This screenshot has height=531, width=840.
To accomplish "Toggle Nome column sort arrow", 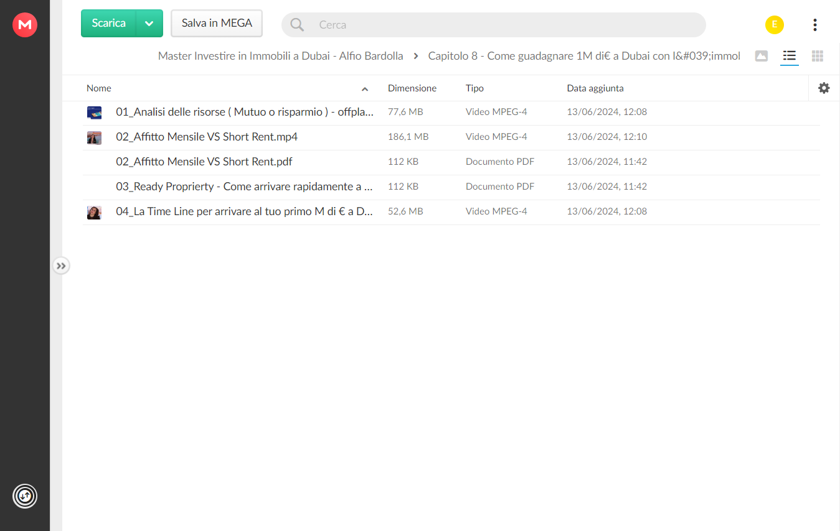I will coord(365,89).
